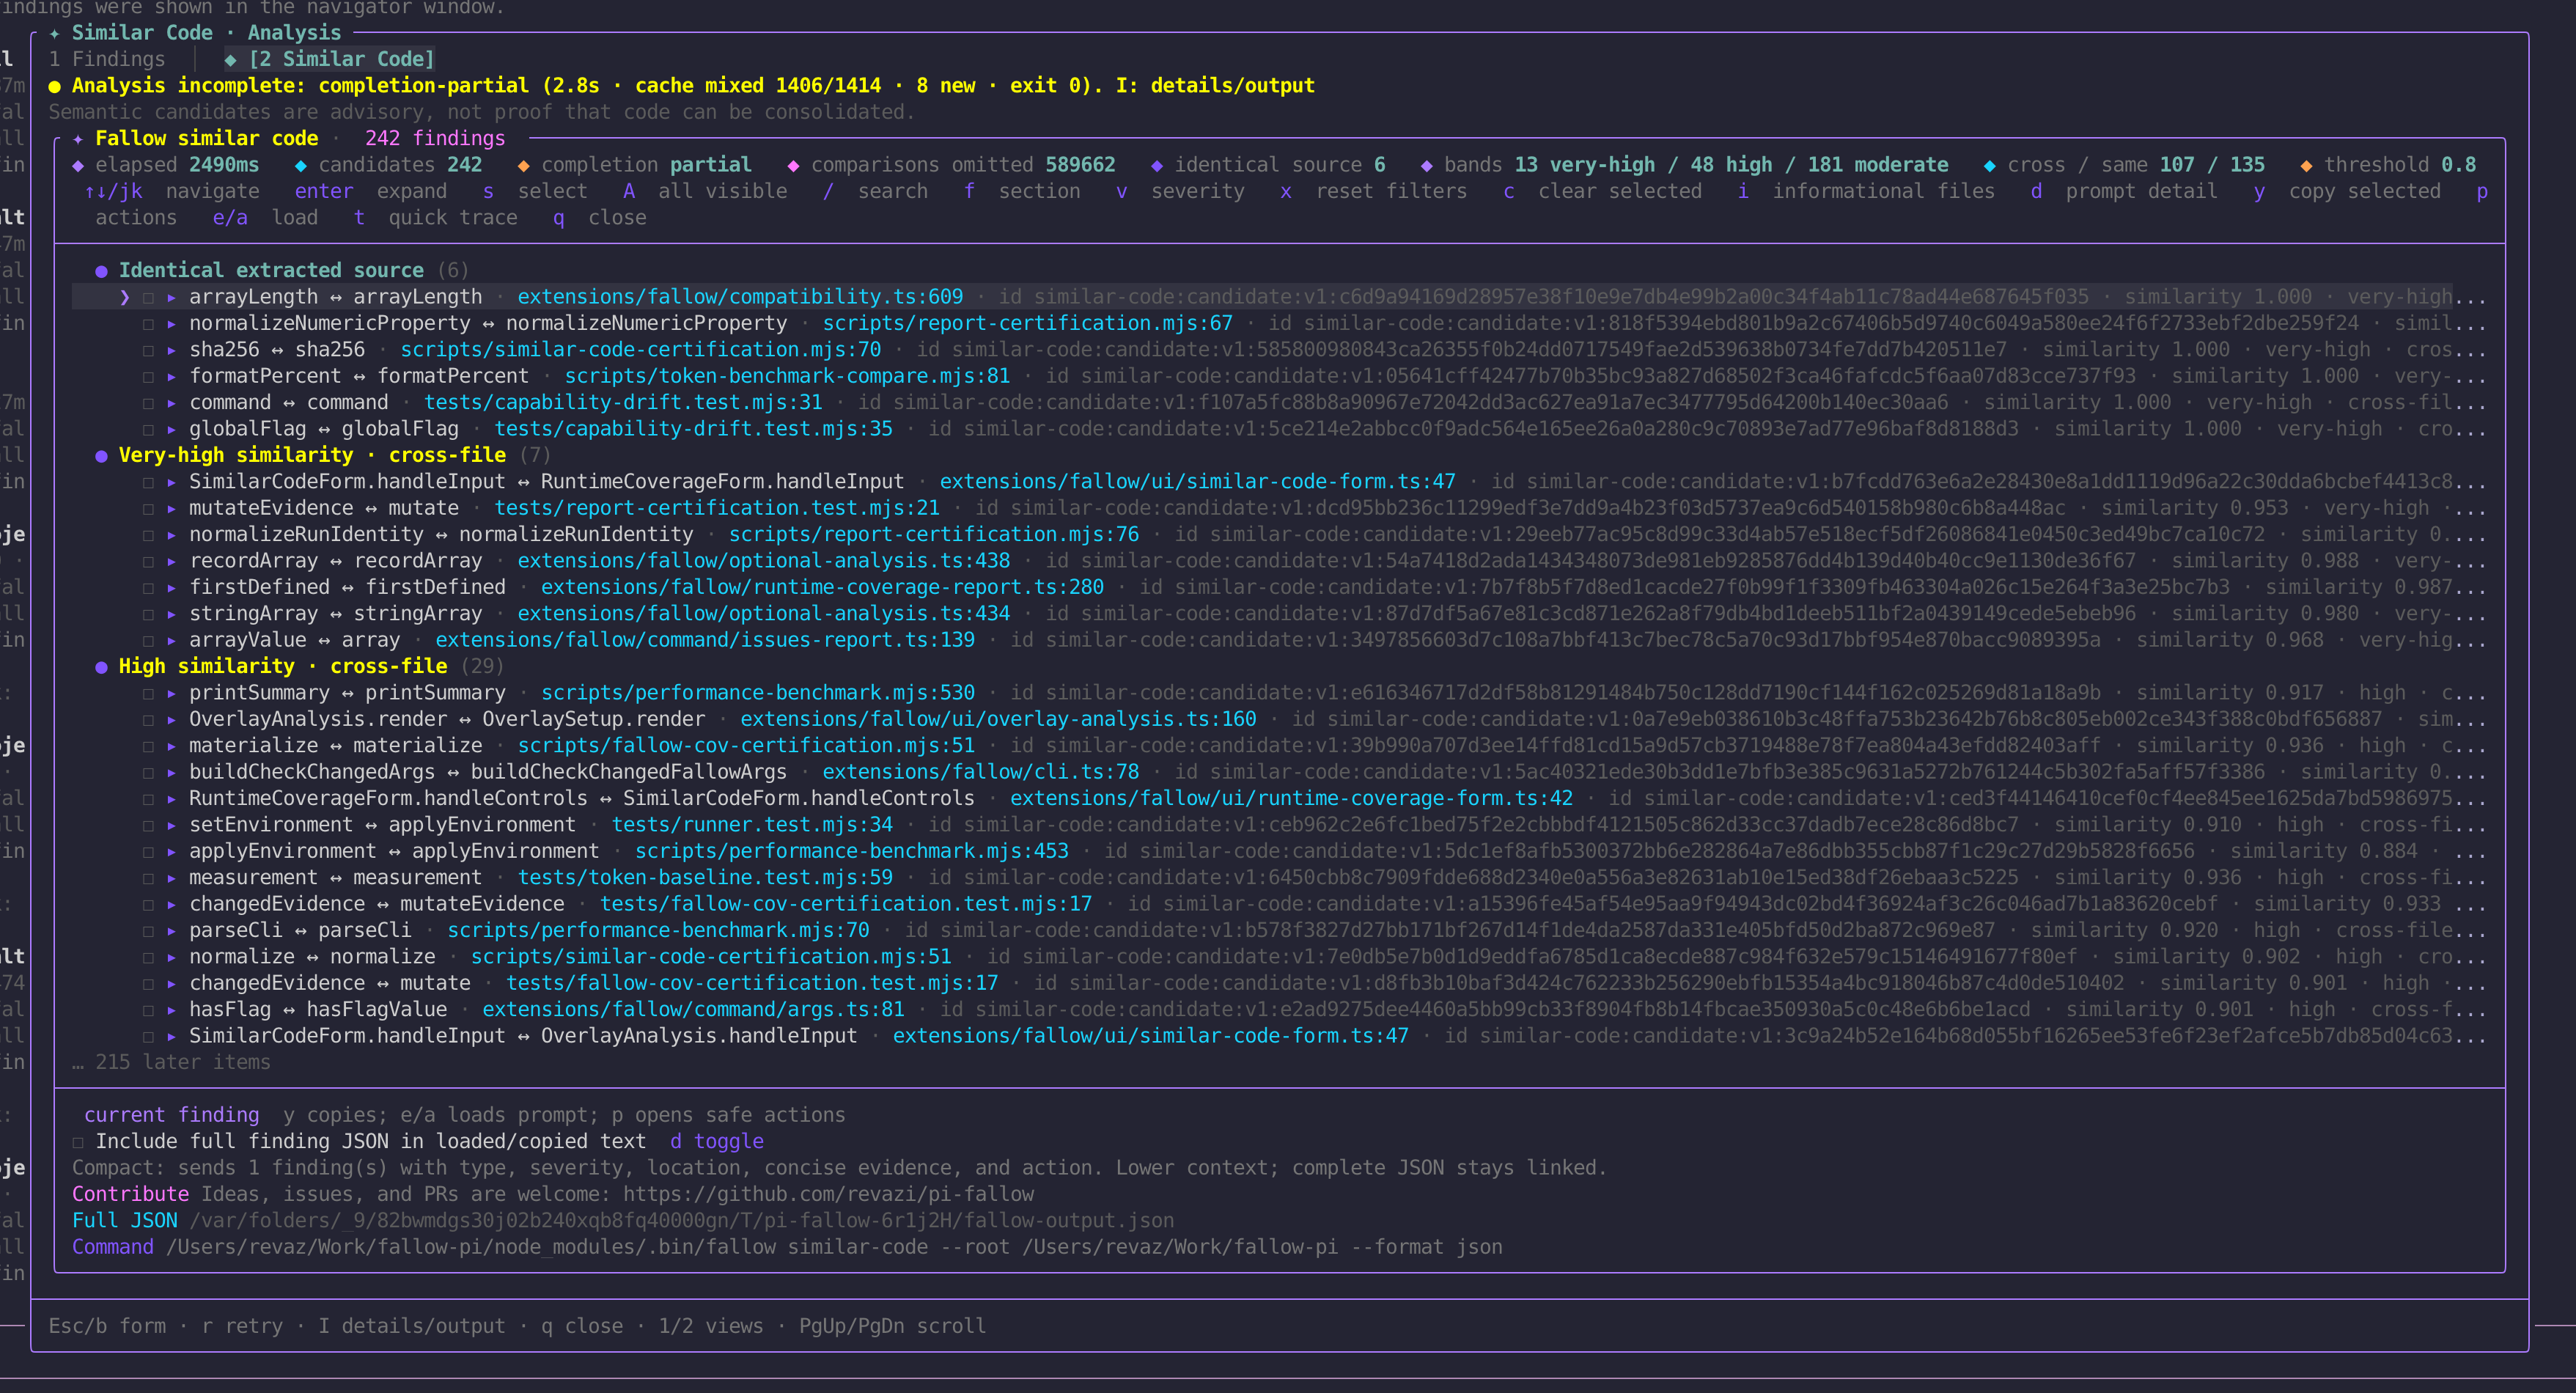
Task: Select the arrayValue ↔ array finding row
Action: (1279, 641)
